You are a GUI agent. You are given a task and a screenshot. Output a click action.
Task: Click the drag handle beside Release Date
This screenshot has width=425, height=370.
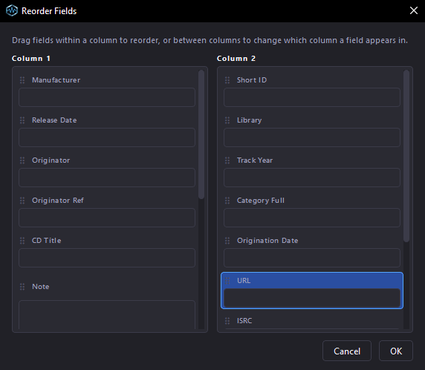(x=22, y=120)
